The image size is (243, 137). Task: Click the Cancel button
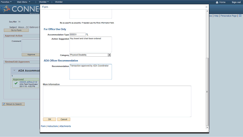click(x=64, y=119)
